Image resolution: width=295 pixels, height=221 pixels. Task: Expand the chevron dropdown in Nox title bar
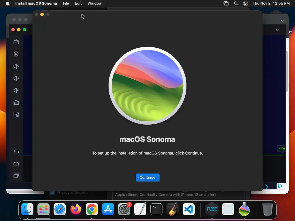point(282,21)
